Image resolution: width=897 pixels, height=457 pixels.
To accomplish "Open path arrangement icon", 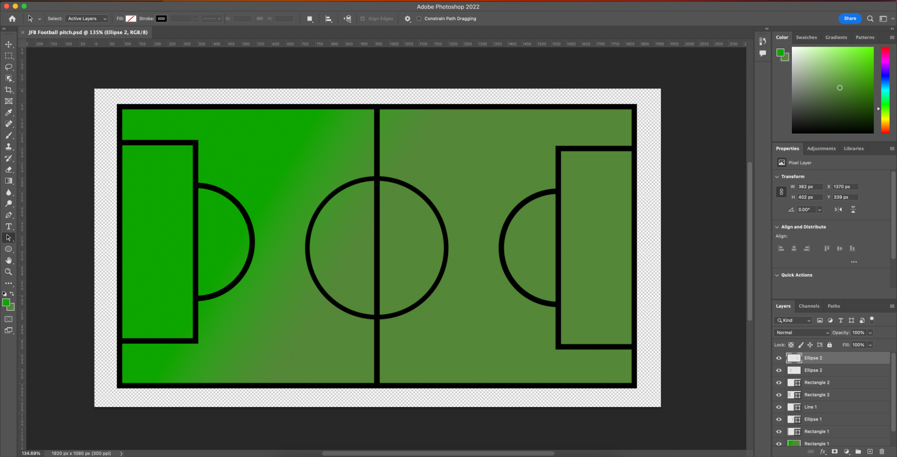I will [x=347, y=19].
